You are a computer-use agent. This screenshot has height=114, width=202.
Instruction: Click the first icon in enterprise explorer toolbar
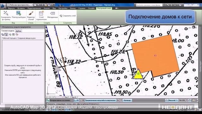pos(3,35)
